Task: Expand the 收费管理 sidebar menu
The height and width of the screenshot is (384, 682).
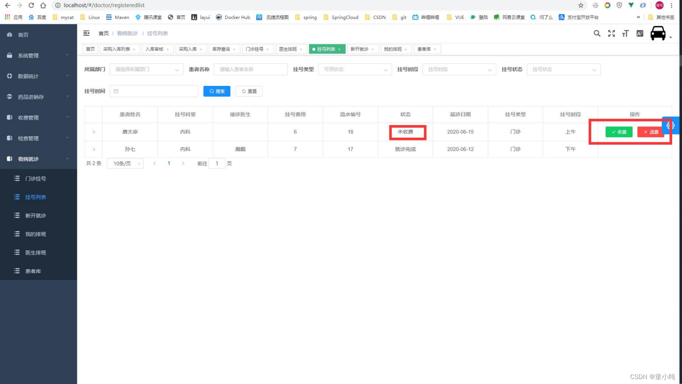Action: coord(38,117)
